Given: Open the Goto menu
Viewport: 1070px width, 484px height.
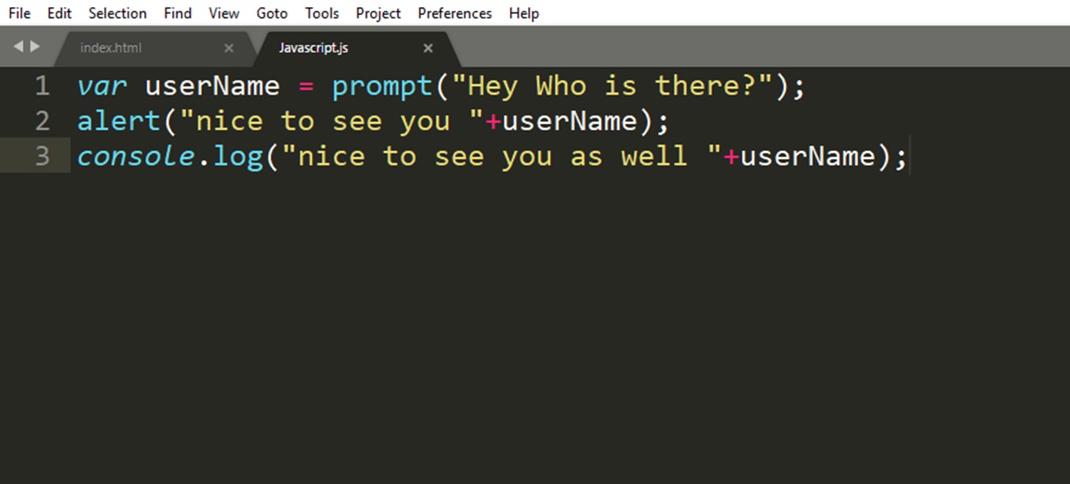Looking at the screenshot, I should coord(272,13).
